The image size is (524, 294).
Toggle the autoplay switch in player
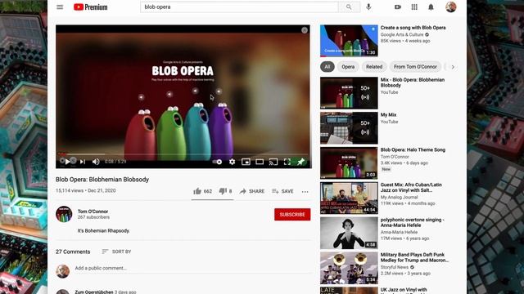tap(217, 162)
